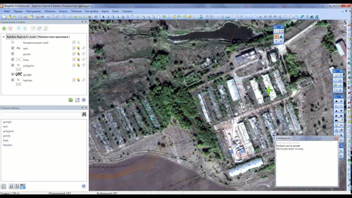Click the red X Remove Layer icon
The width and height of the screenshot is (352, 198).
click(x=10, y=28)
